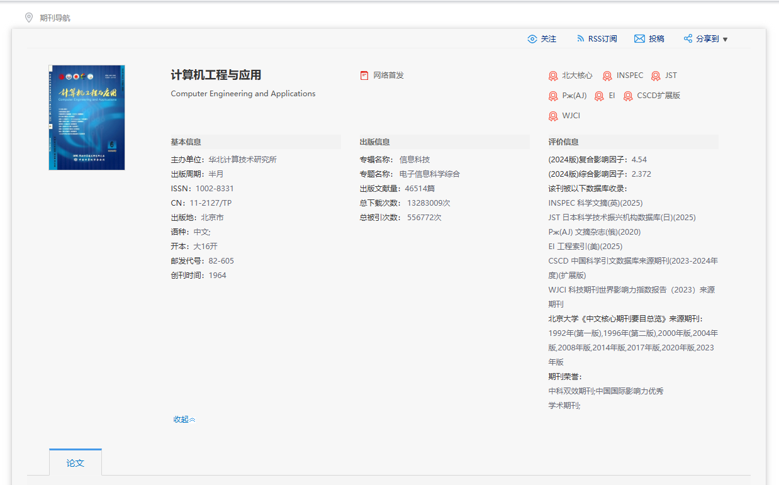The image size is (779, 485).
Task: Click the JST medal badge icon
Action: tap(656, 76)
